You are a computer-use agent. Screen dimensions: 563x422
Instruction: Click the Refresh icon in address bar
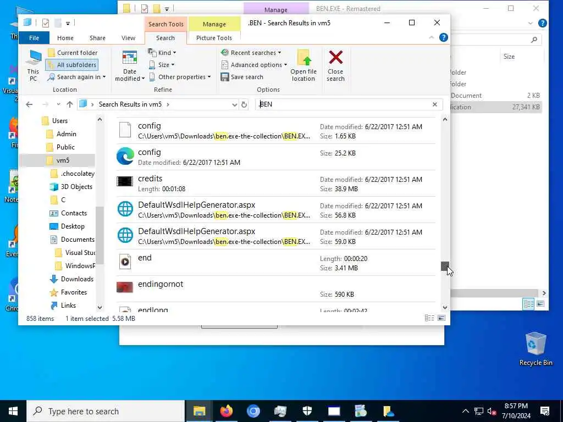tap(244, 104)
